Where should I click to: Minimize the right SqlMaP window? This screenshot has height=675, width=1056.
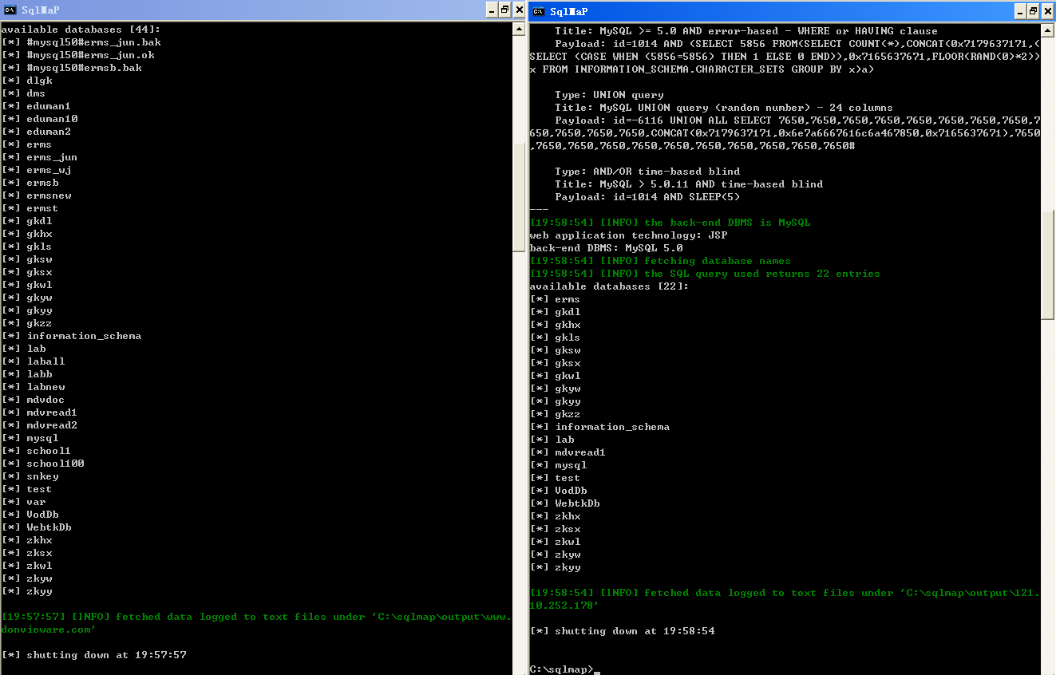1021,11
